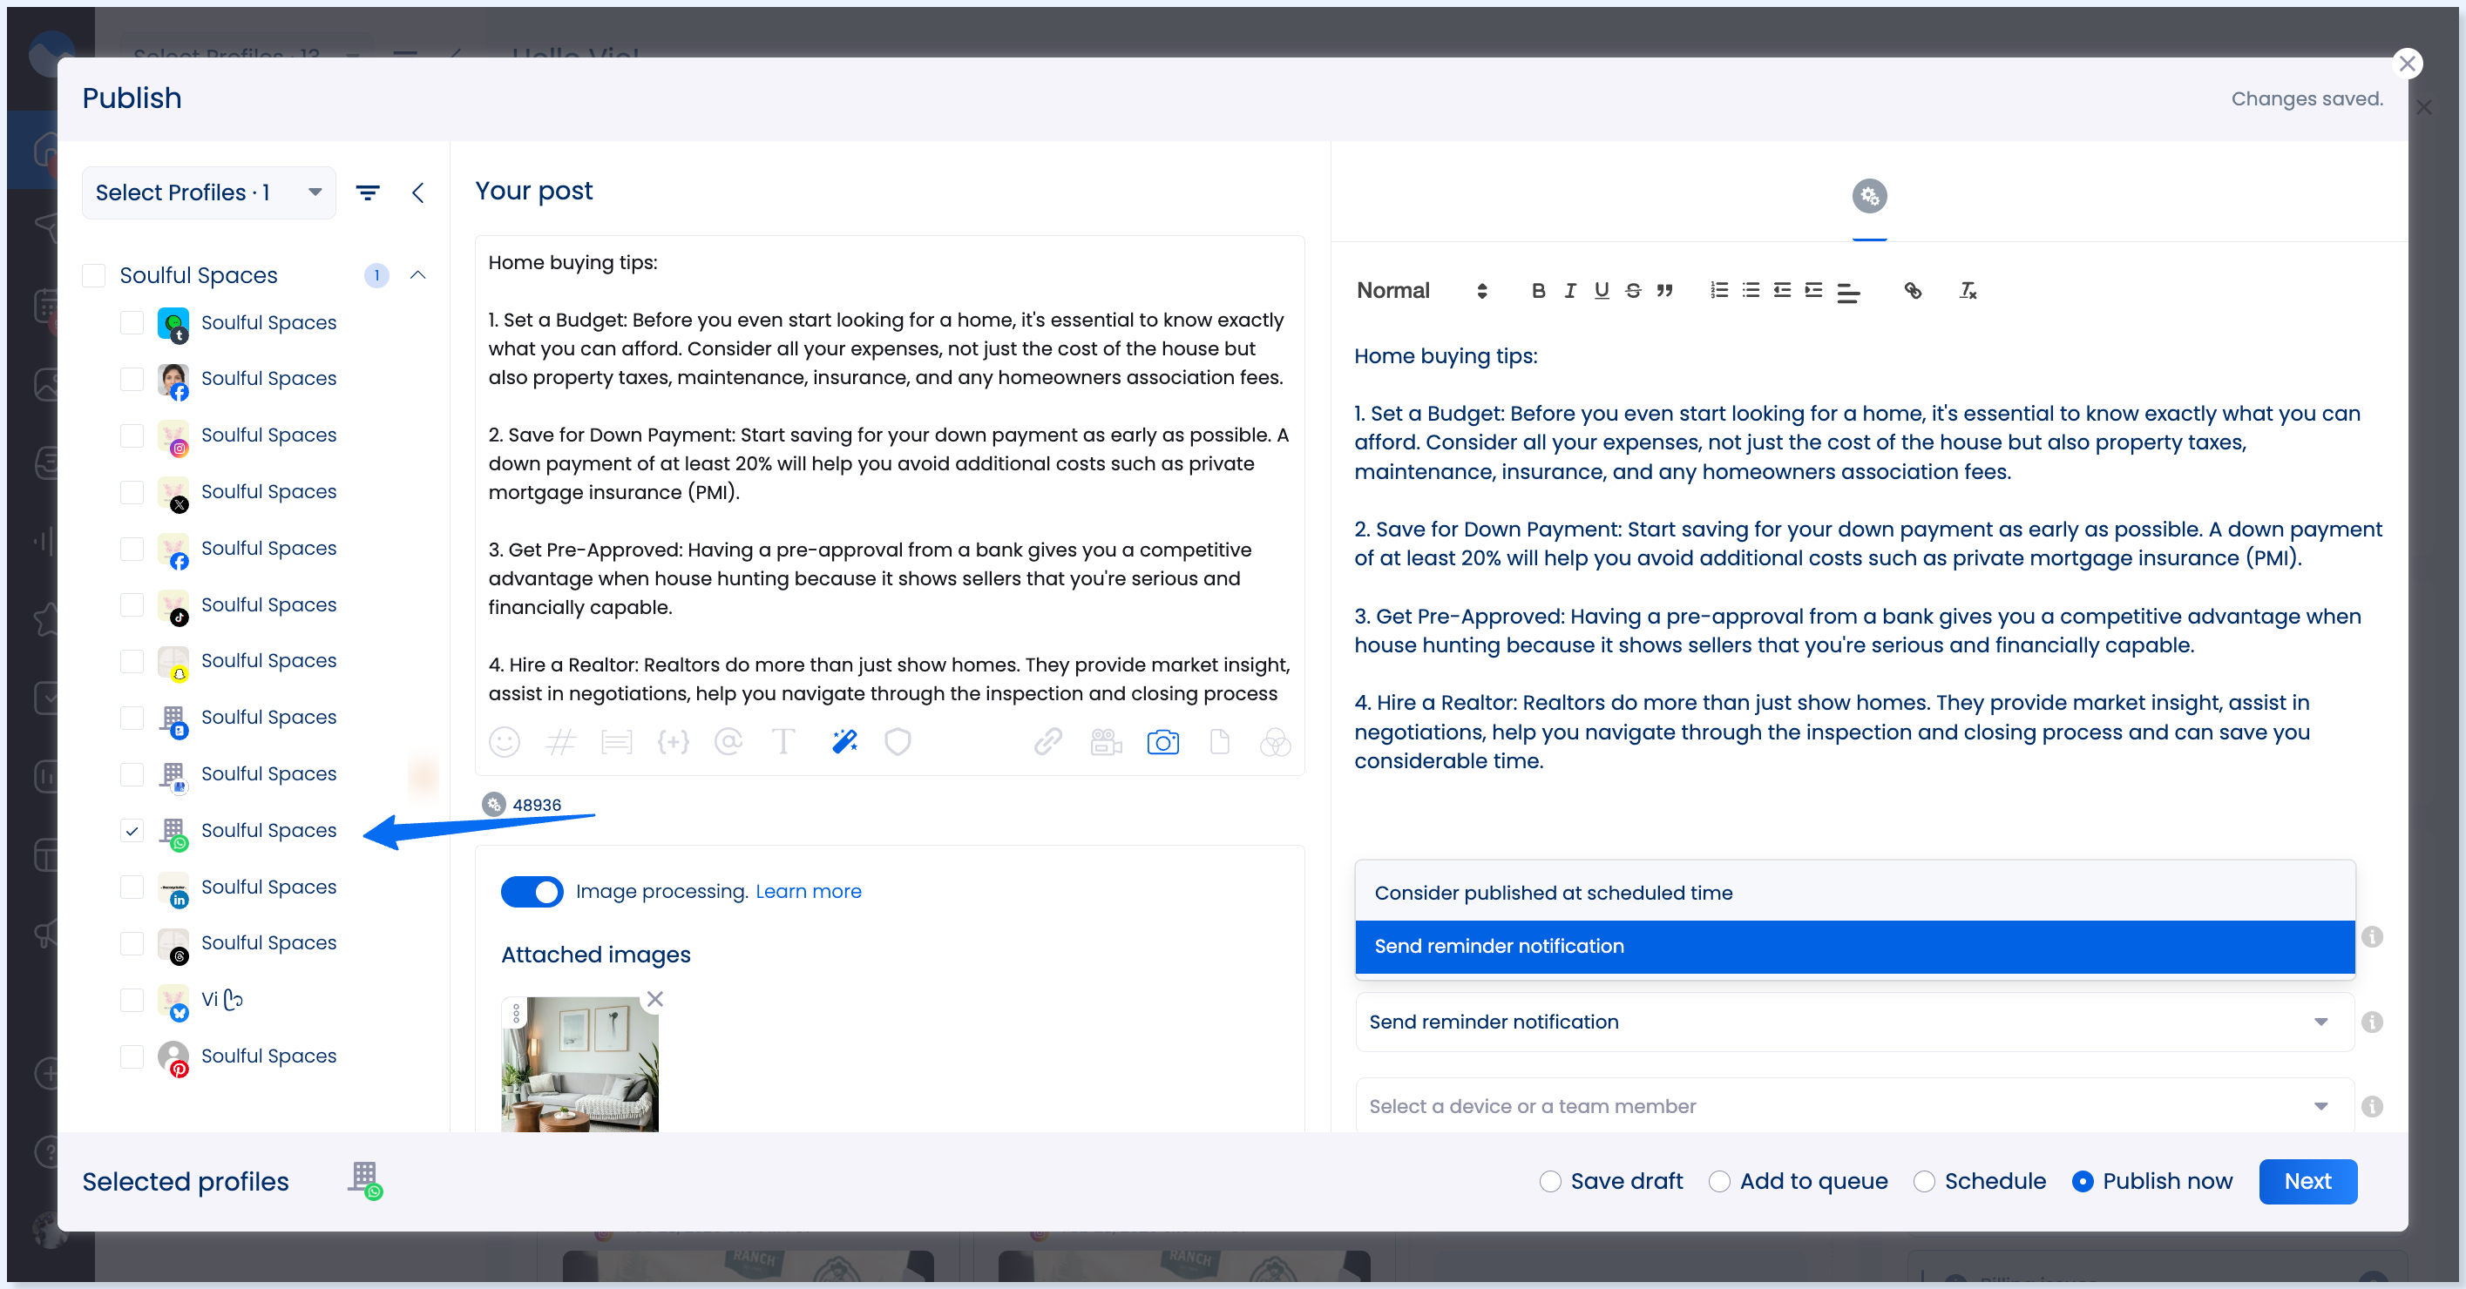Insert a dynamic variable with the {+} icon
The height and width of the screenshot is (1289, 2466).
pyautogui.click(x=673, y=742)
